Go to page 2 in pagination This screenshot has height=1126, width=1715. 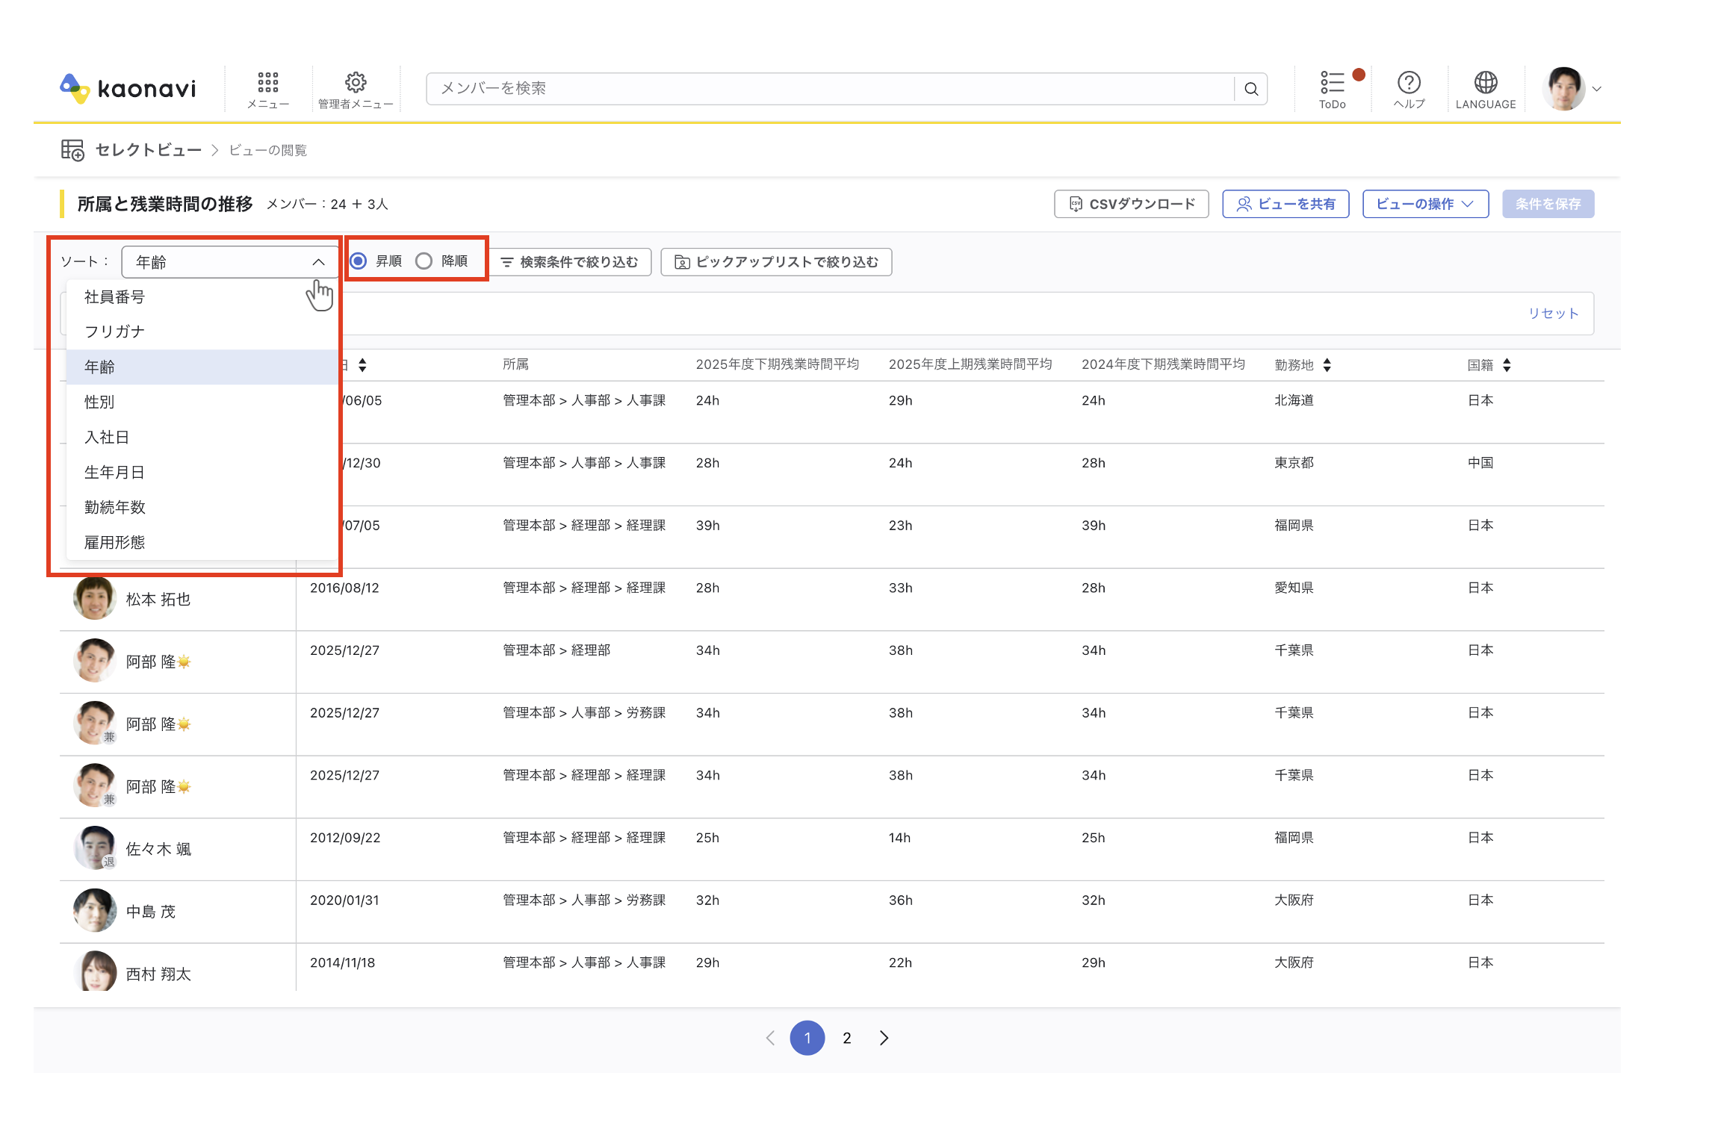point(847,1038)
